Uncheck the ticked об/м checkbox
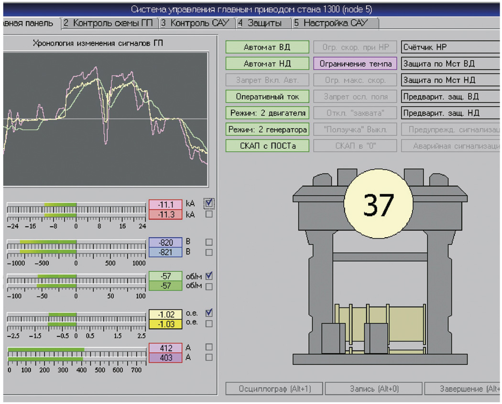Screen dimensions: 502x404 pyautogui.click(x=209, y=276)
